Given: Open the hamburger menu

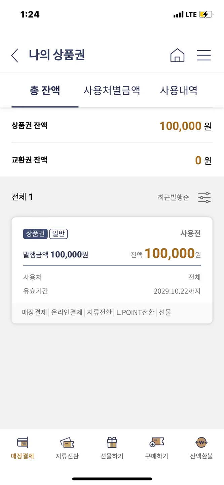Looking at the screenshot, I should [x=204, y=55].
